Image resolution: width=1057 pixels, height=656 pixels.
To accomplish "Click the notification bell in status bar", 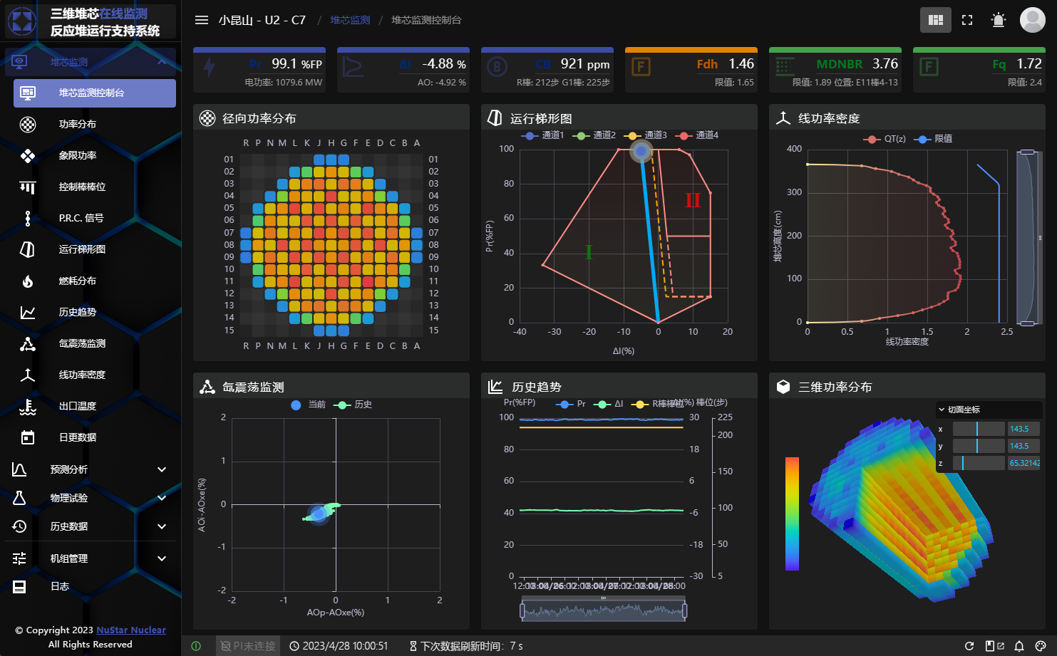I will pos(1019,646).
